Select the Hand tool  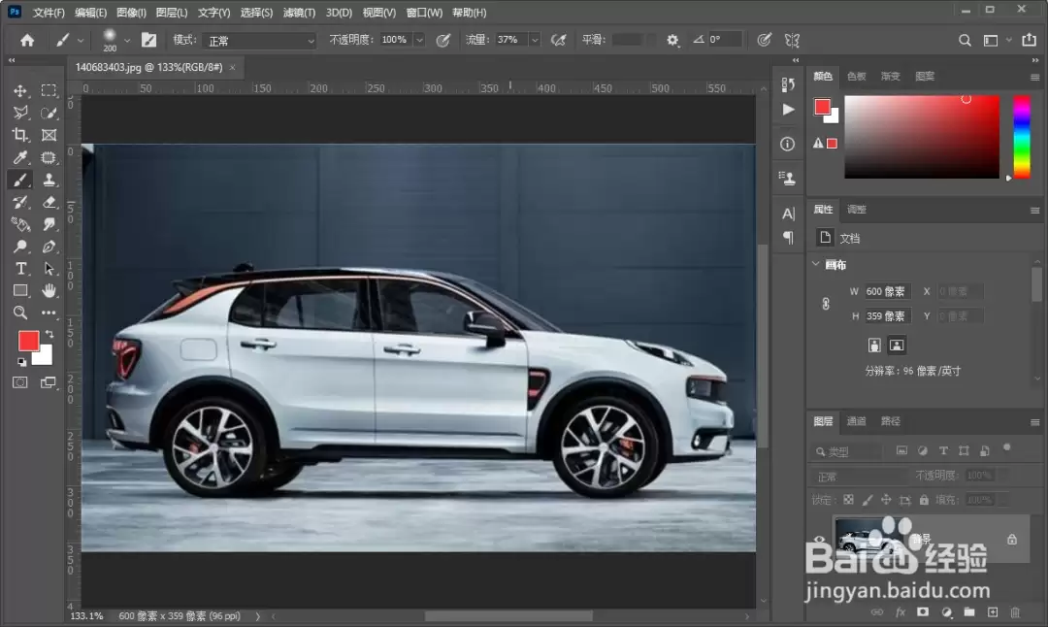[49, 291]
